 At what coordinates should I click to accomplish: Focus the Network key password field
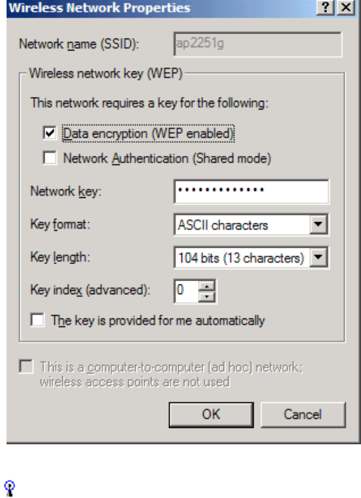pos(251,191)
